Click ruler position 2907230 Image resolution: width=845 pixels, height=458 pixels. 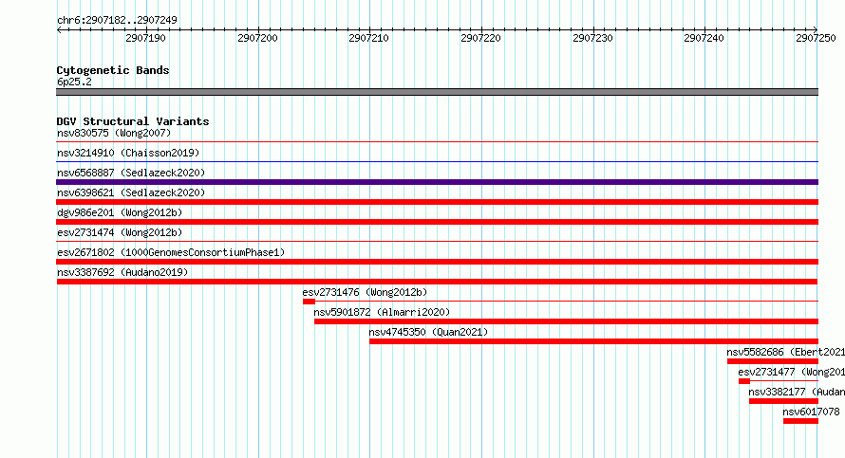[592, 38]
